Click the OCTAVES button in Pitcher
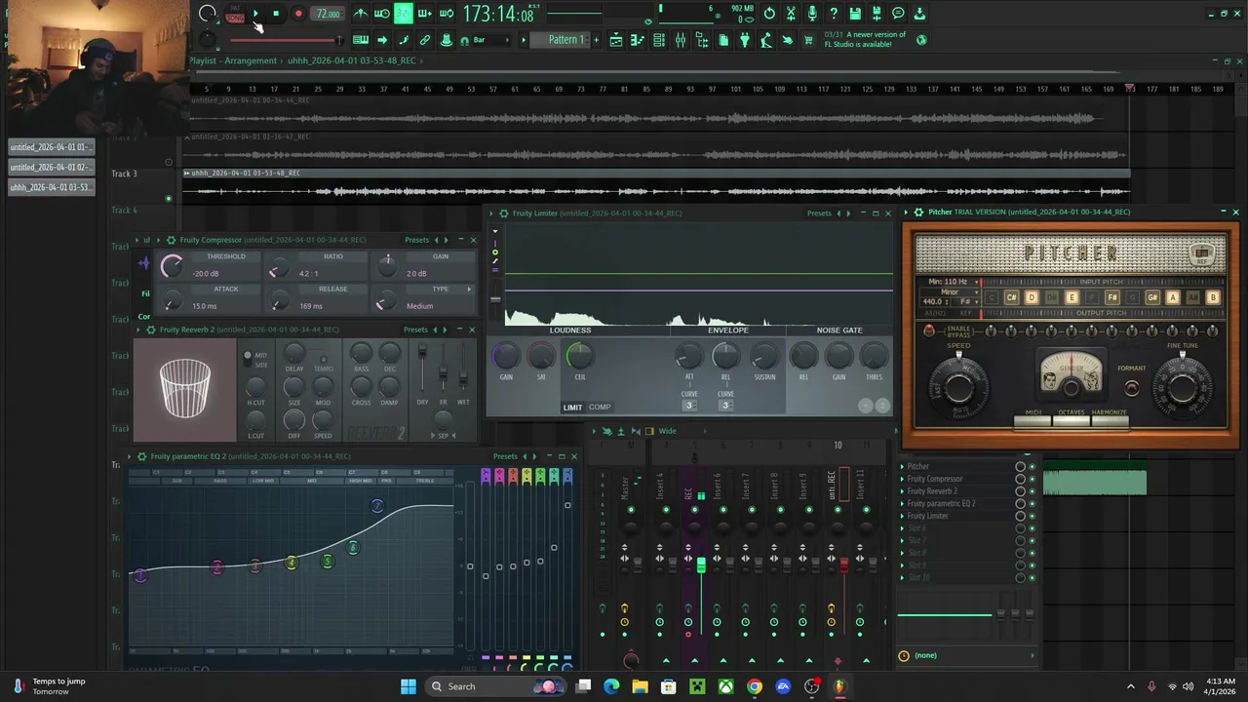The image size is (1248, 702). 1071,419
